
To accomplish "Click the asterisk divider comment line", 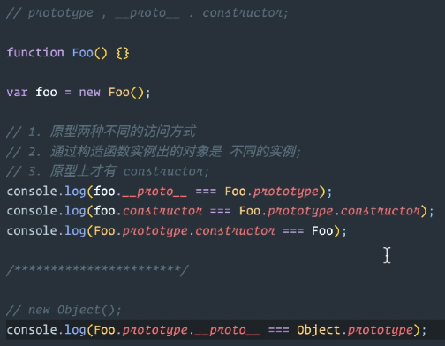I will point(97,270).
